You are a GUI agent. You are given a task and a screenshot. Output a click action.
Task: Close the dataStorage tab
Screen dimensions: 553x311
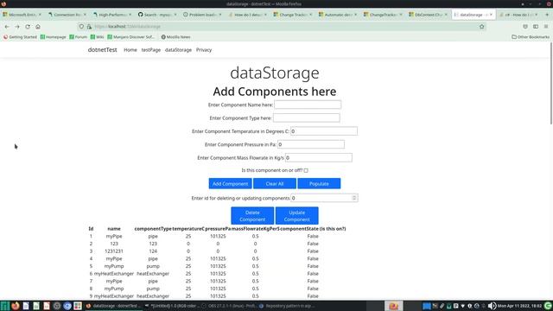[x=491, y=15]
